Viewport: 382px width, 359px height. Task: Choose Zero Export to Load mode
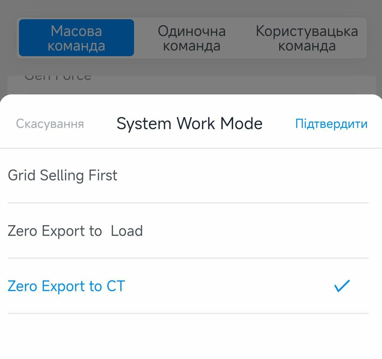[x=188, y=231]
